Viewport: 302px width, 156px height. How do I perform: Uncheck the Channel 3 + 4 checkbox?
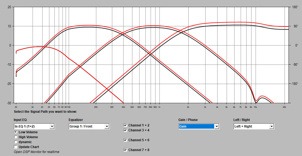click(x=125, y=130)
